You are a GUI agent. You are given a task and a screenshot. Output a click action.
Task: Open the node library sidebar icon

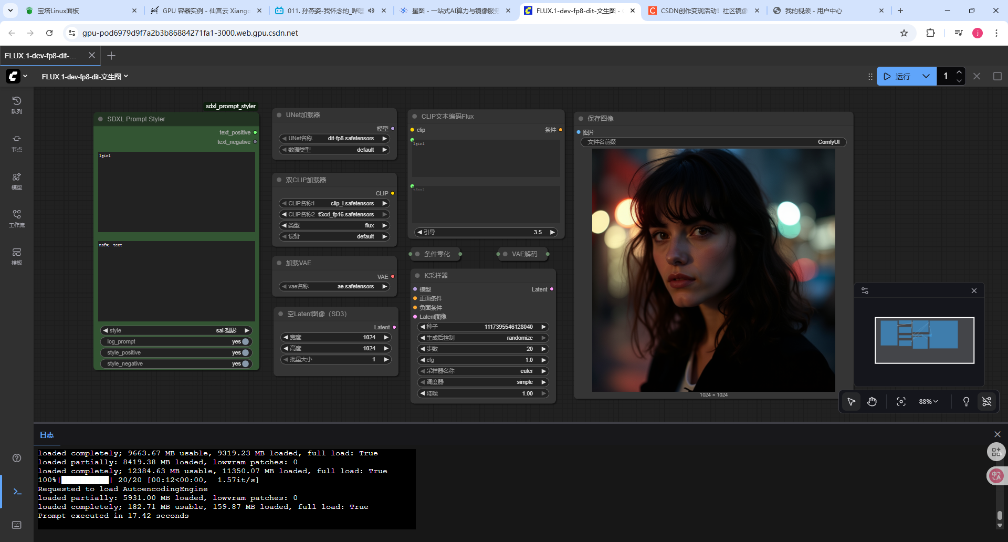17,142
